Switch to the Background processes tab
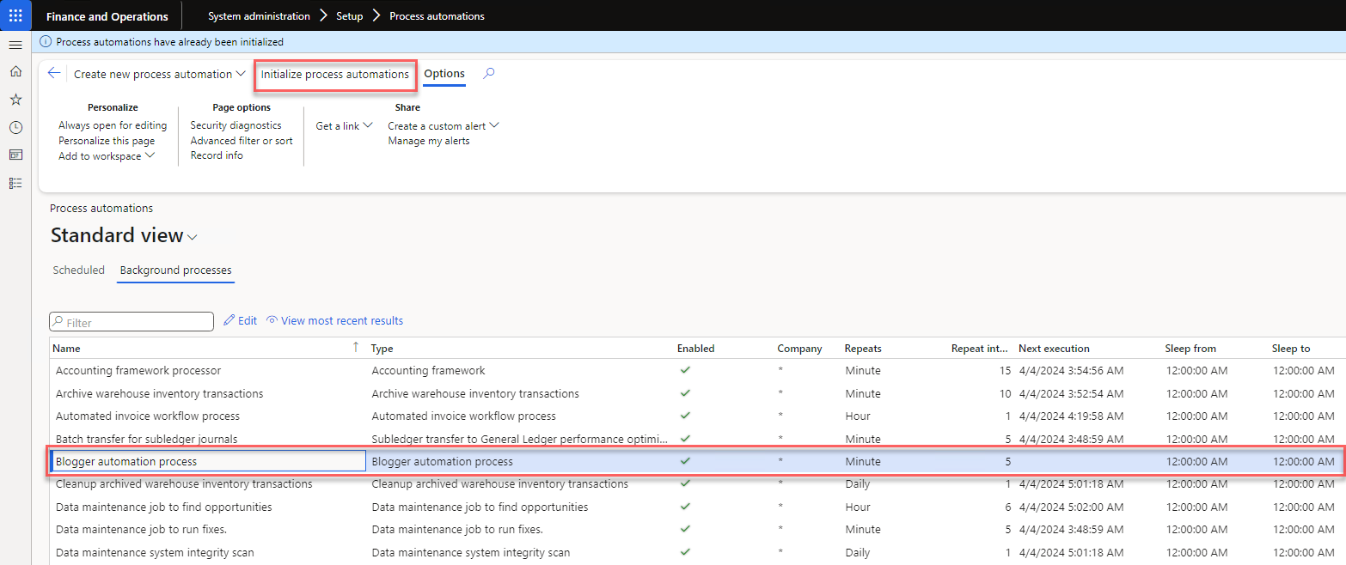 [175, 270]
